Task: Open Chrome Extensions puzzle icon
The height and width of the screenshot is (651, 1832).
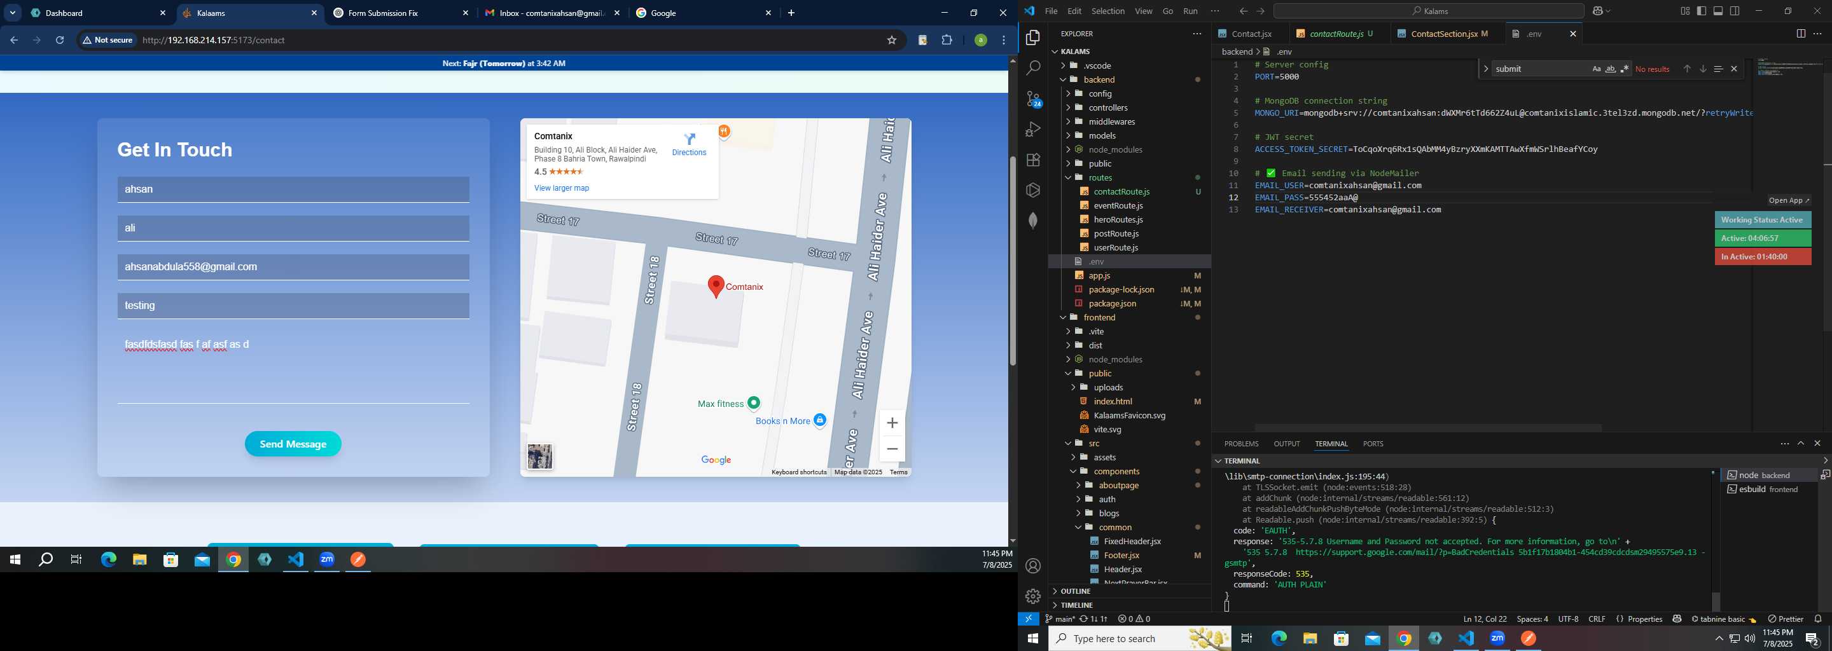Action: (x=947, y=41)
